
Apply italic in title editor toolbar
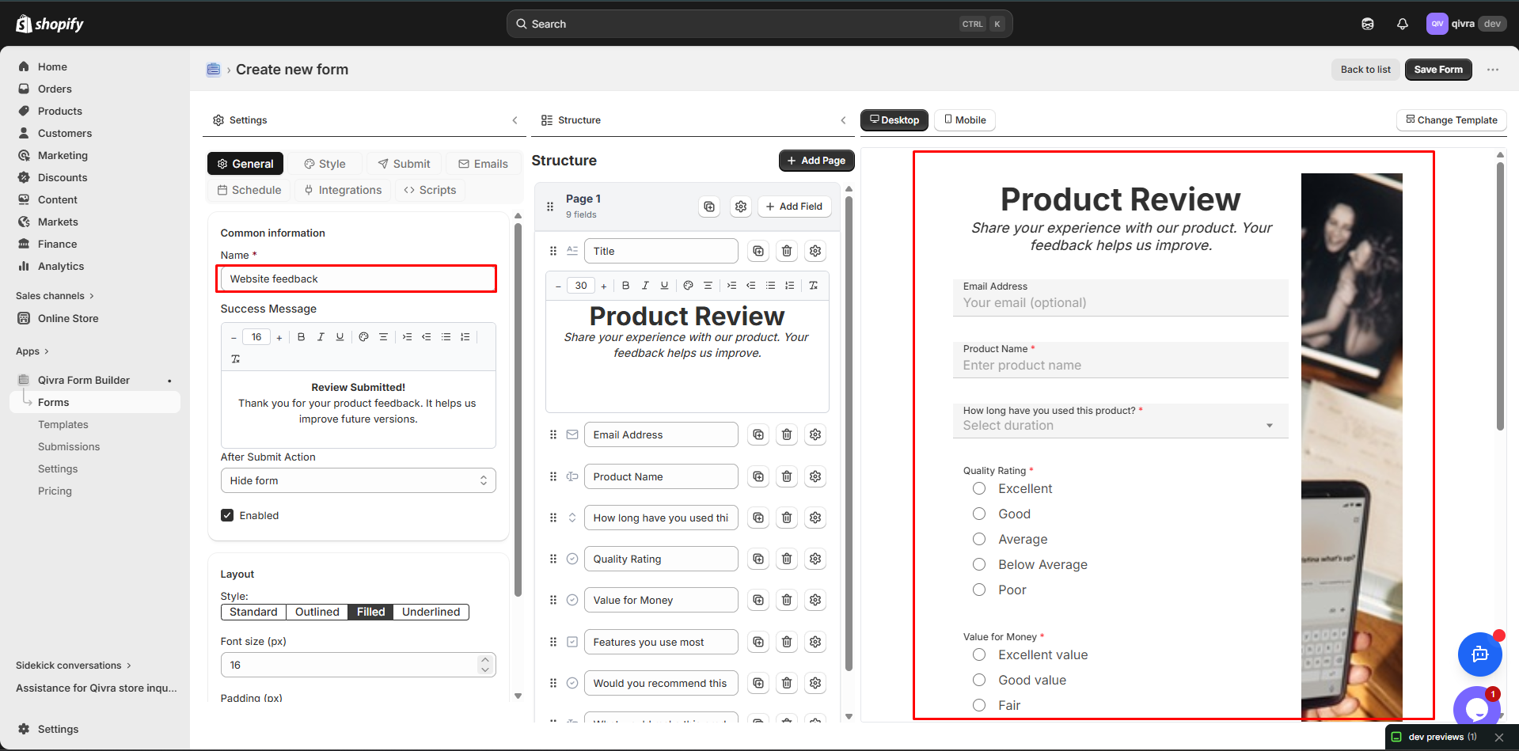pos(645,286)
